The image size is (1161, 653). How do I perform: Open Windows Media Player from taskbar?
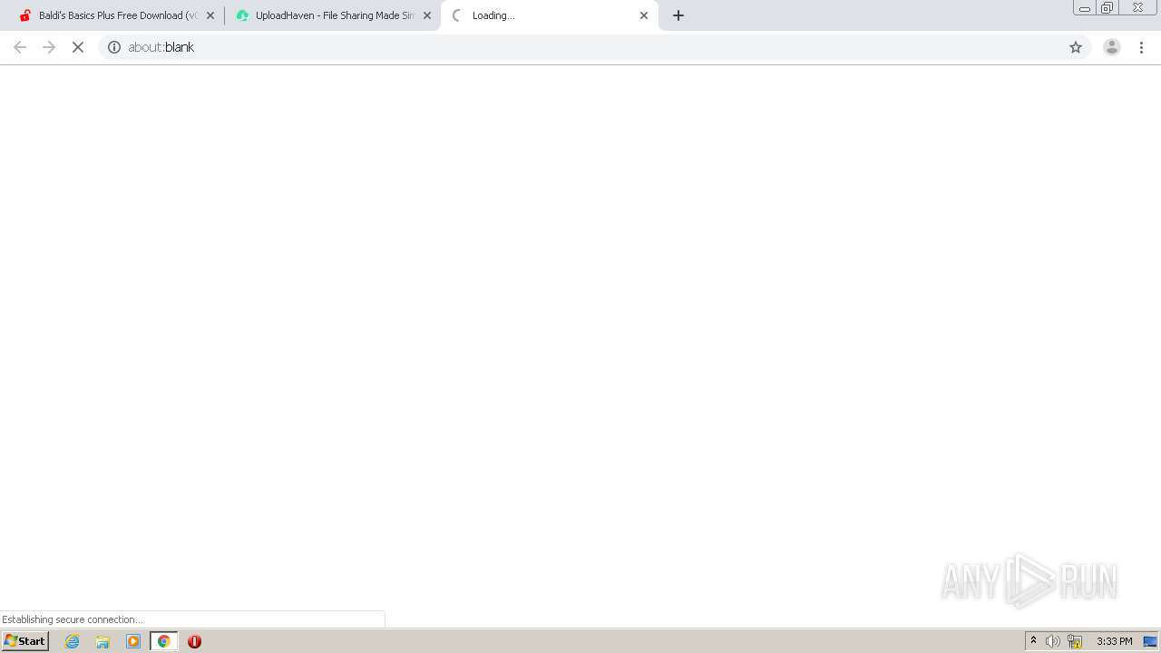pyautogui.click(x=133, y=641)
